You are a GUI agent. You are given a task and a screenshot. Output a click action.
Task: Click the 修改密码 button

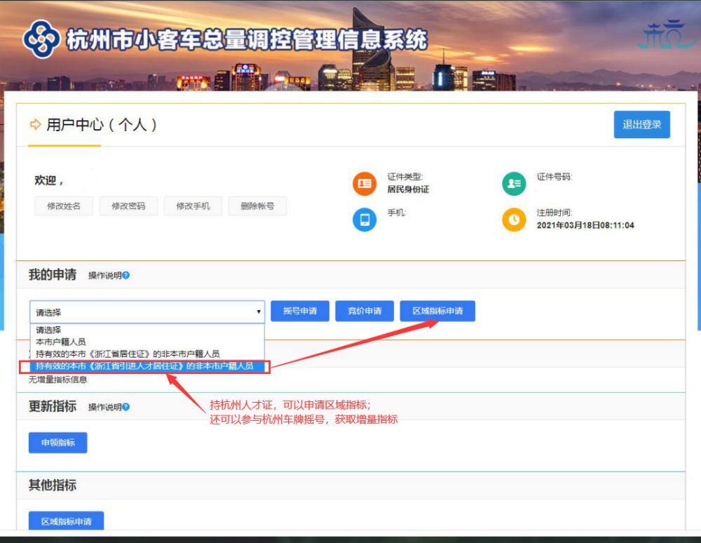(128, 206)
